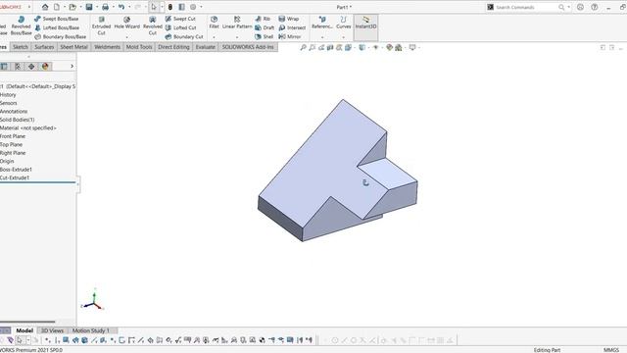
Task: Click the Intersect feature
Action: coord(292,27)
